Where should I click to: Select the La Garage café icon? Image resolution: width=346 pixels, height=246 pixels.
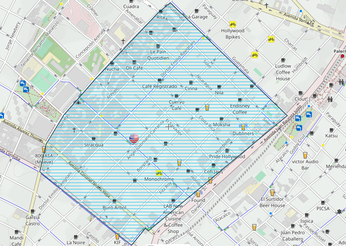pos(196,11)
